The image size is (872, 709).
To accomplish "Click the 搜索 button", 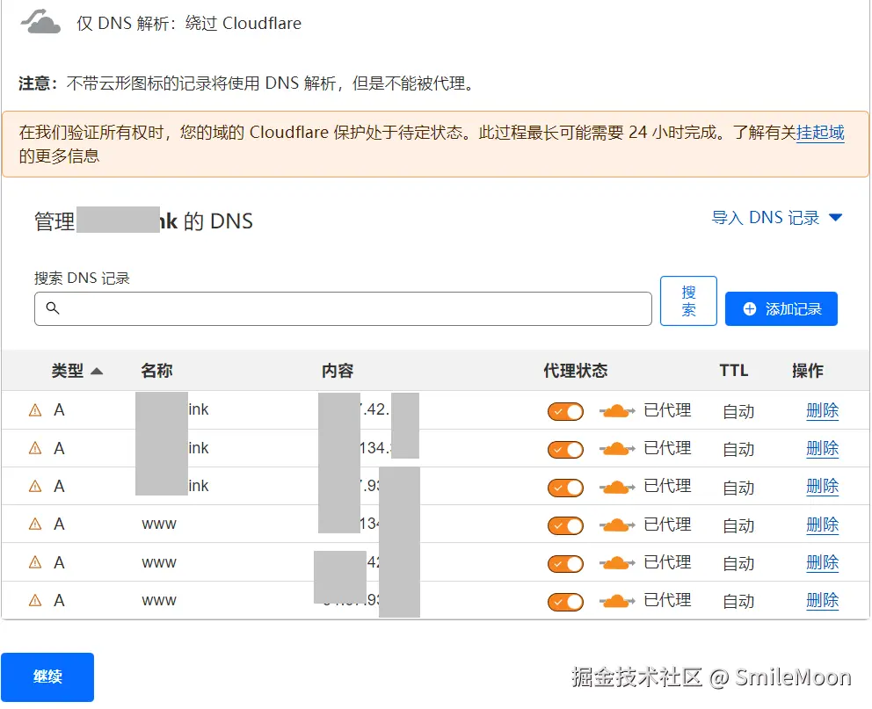I will point(688,300).
